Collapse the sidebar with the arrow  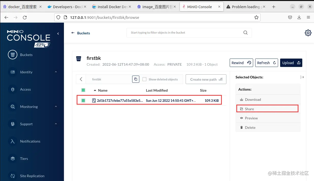coord(58,34)
